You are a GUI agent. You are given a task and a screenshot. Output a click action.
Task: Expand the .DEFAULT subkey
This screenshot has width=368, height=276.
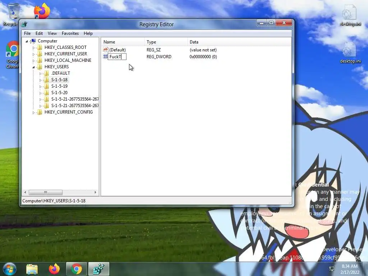tap(40, 74)
